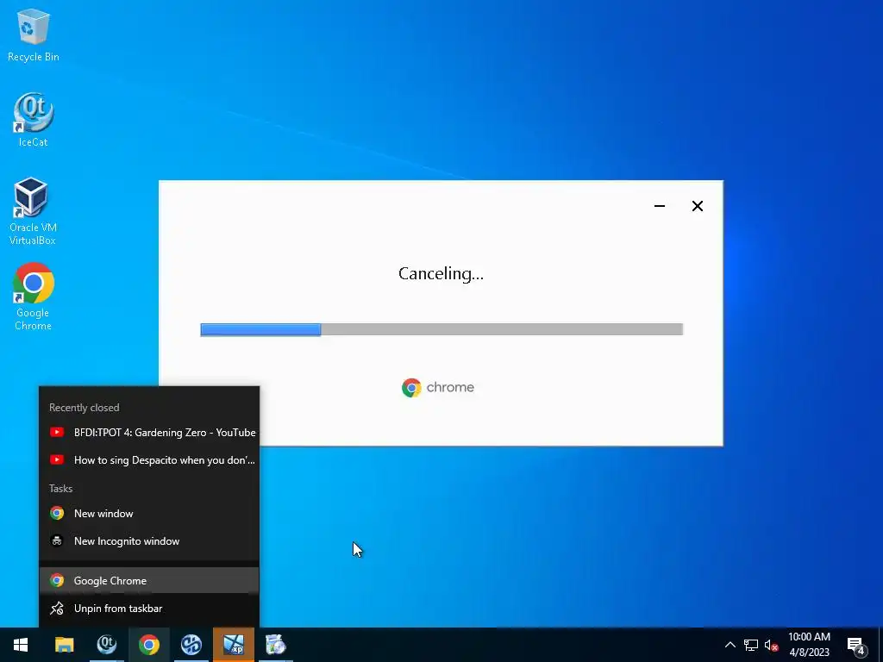Screen dimensions: 883x662
Task: Click the chrome logo in installer
Action: tap(438, 387)
